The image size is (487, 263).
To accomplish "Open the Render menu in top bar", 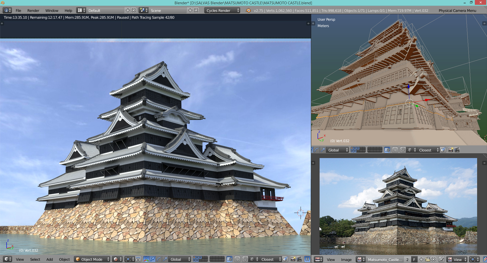I will (33, 10).
